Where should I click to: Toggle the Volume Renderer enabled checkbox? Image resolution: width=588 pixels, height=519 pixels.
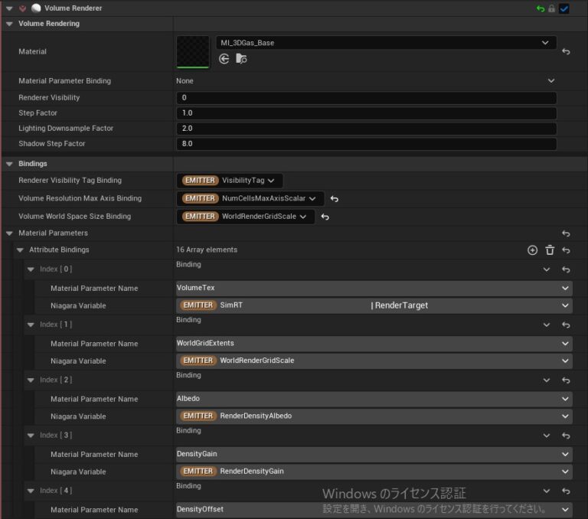click(x=564, y=8)
